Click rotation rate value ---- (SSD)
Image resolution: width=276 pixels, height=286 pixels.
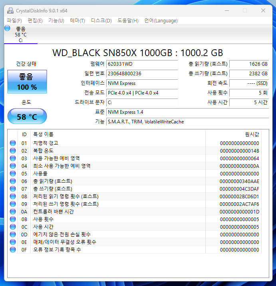pyautogui.click(x=249, y=83)
